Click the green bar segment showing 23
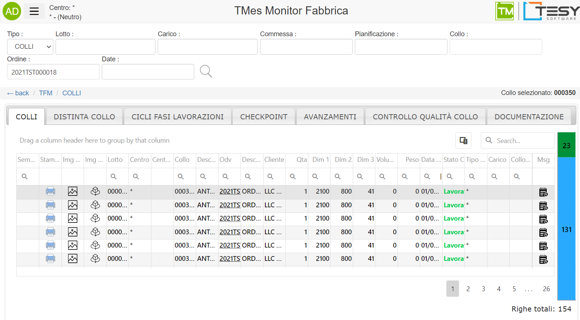Viewport: 580px width, 320px height. point(566,145)
